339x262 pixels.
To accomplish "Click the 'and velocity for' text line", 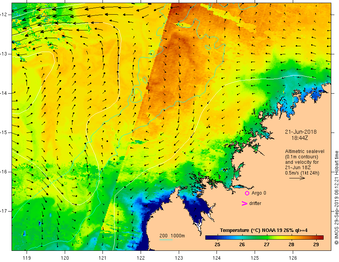I will coord(302,162).
